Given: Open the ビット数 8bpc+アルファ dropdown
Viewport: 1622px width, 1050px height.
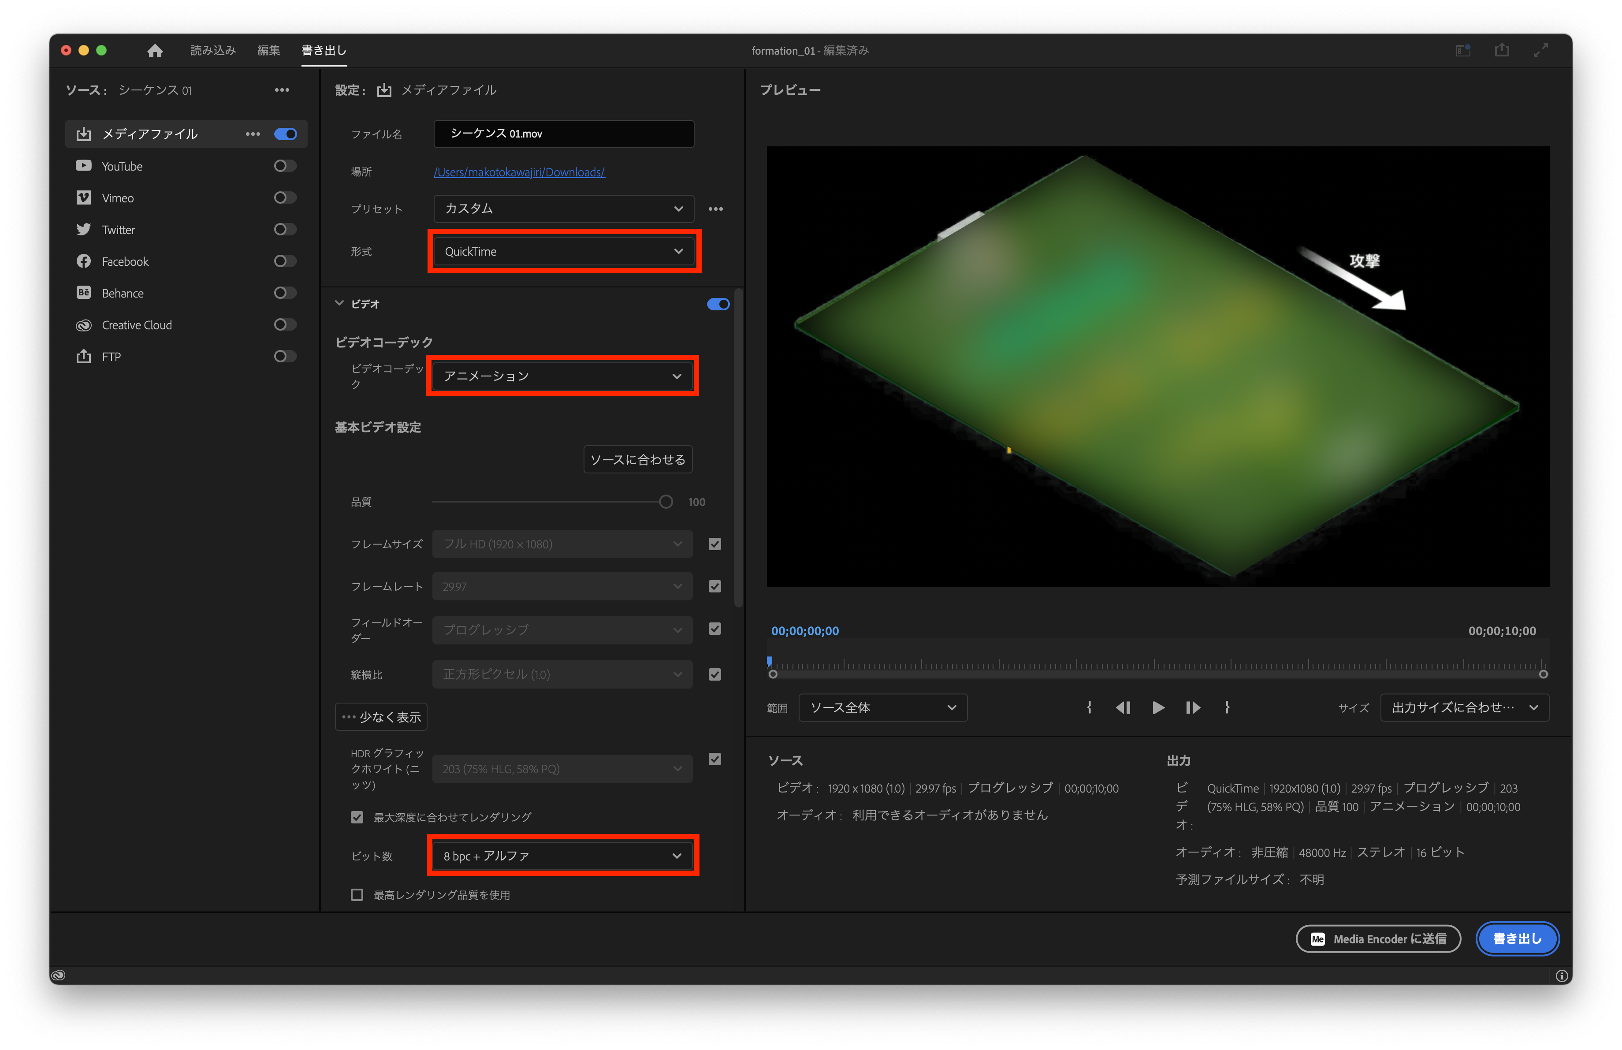Looking at the screenshot, I should [x=562, y=856].
